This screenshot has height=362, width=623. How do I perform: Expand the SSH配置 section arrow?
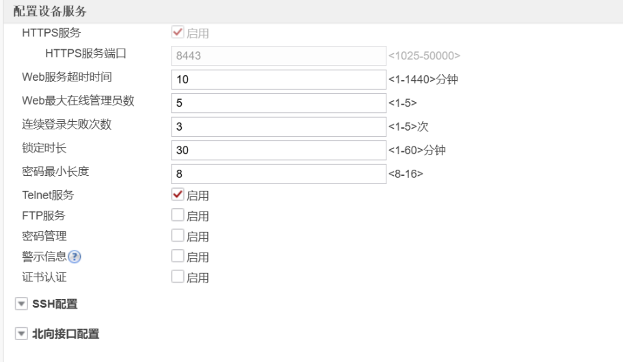[21, 304]
